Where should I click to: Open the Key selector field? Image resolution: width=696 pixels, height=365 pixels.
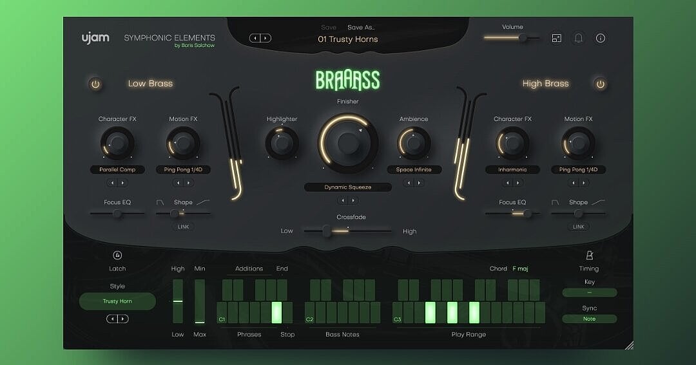point(590,293)
